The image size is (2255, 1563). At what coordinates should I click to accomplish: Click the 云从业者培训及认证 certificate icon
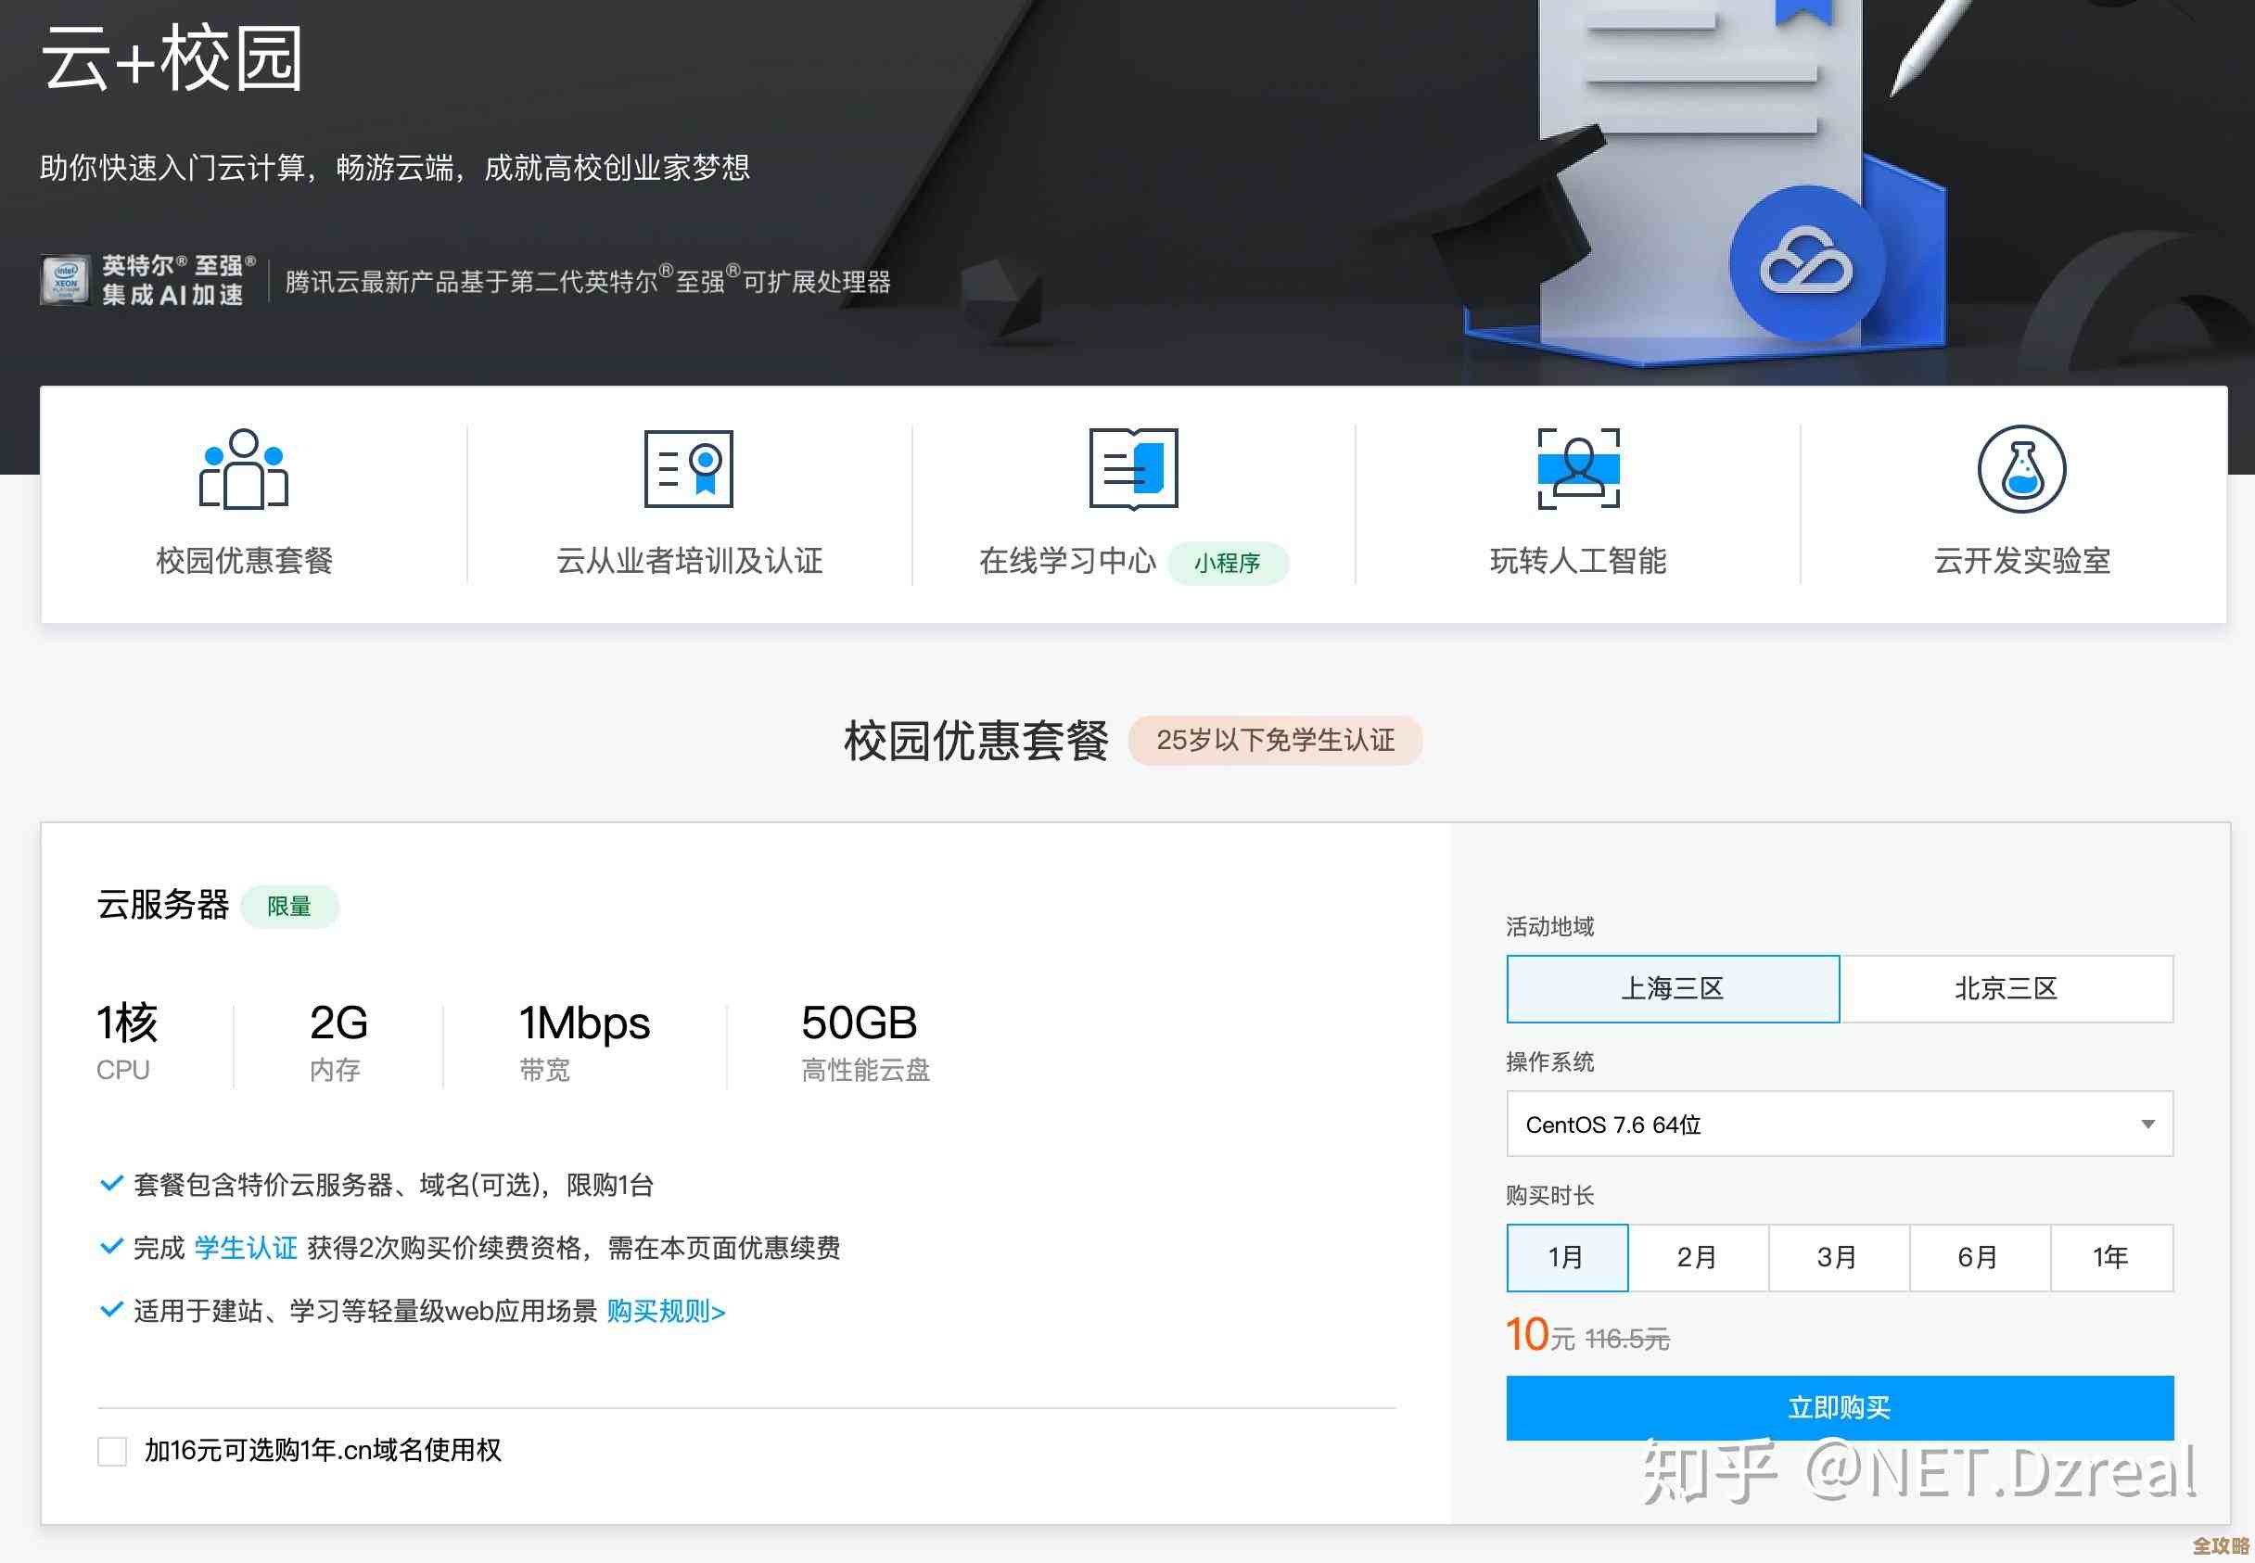click(688, 468)
